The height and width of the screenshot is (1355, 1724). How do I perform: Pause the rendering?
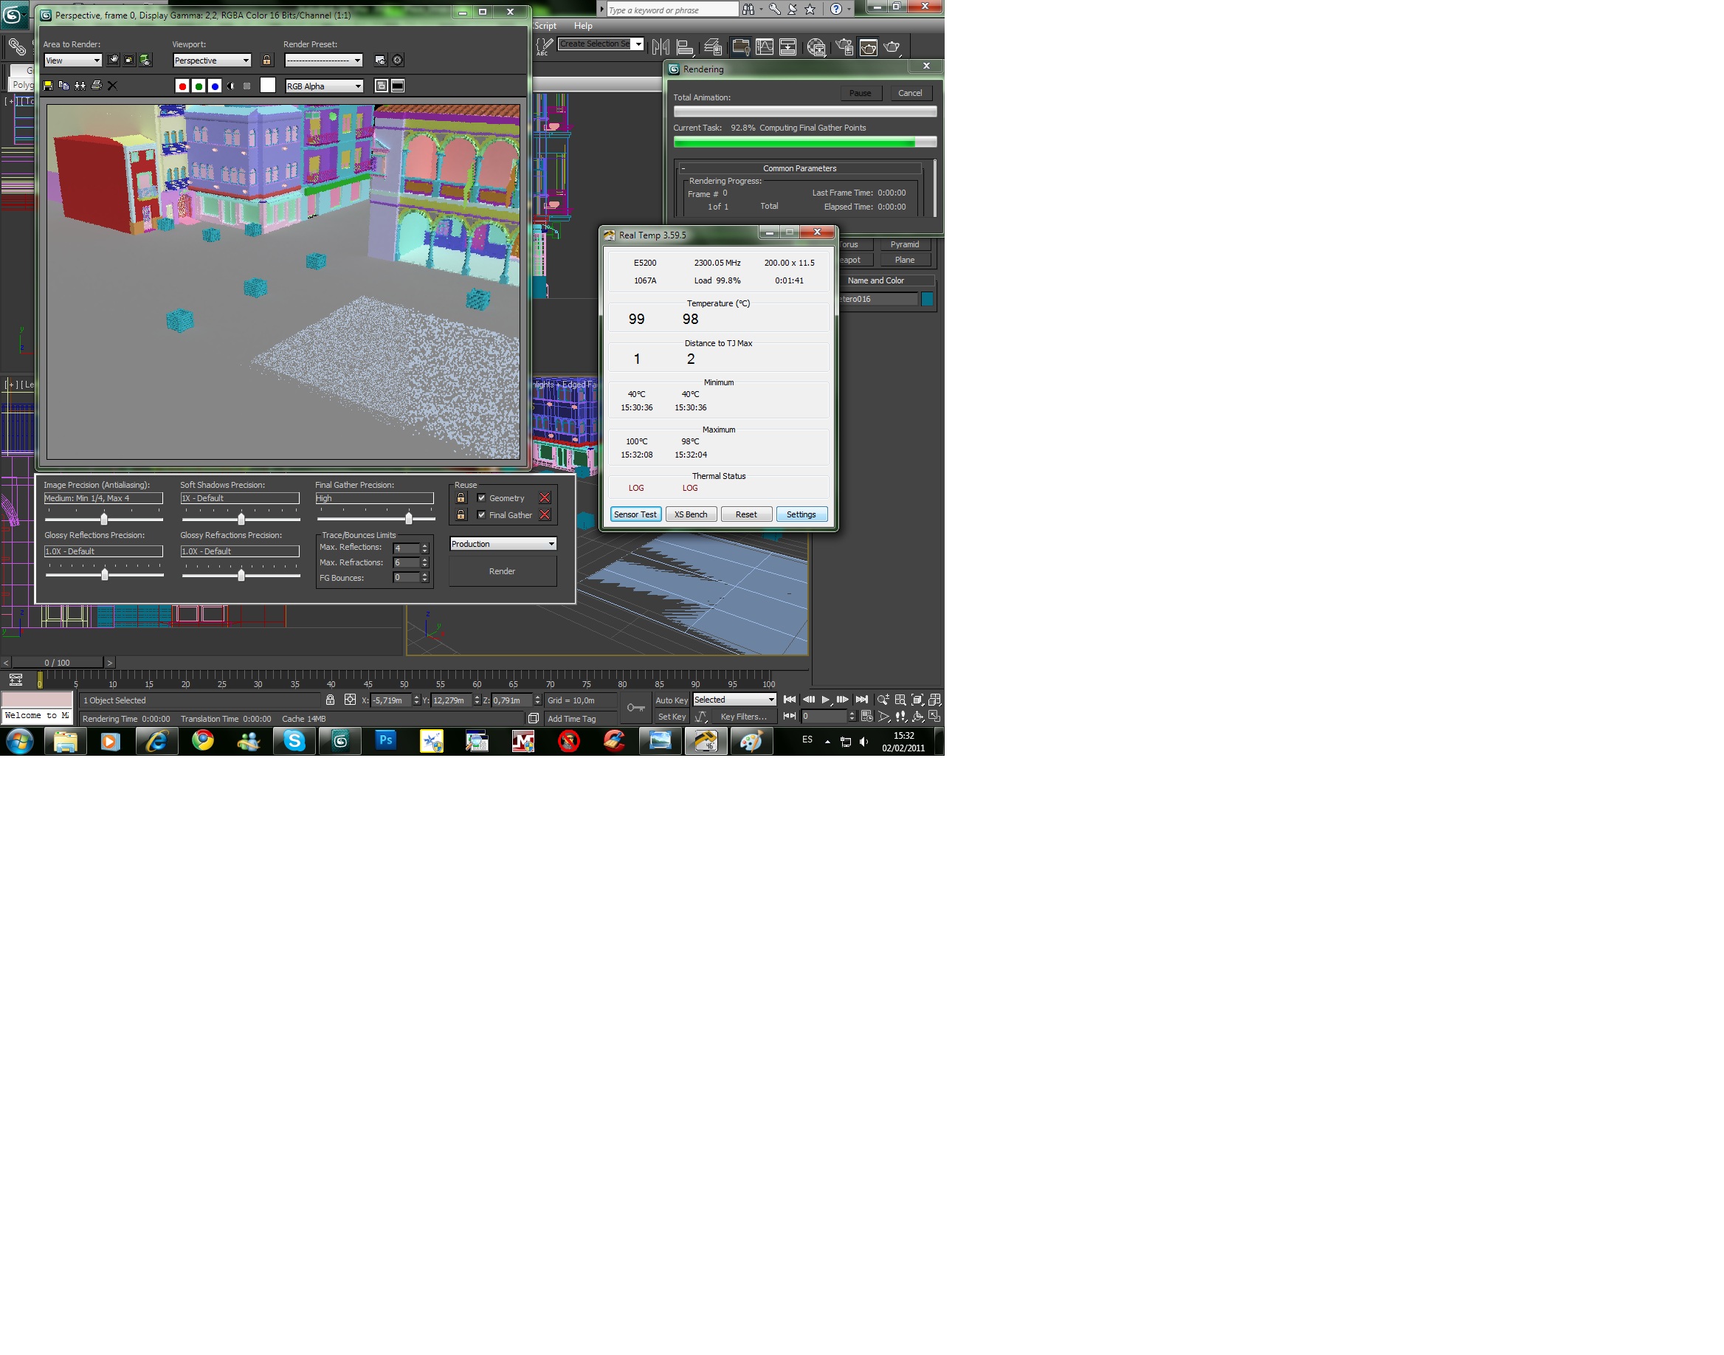pyautogui.click(x=860, y=94)
